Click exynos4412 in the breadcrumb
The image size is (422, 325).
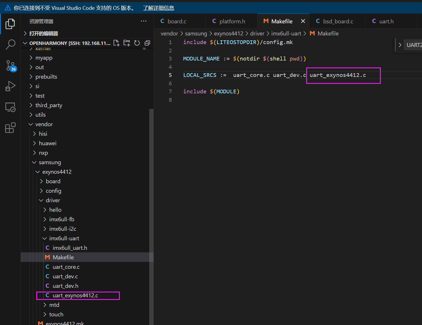point(228,33)
